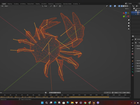The height and width of the screenshot is (105, 140).
Task: Open Google Chrome from the taskbar
Action: click(85, 103)
